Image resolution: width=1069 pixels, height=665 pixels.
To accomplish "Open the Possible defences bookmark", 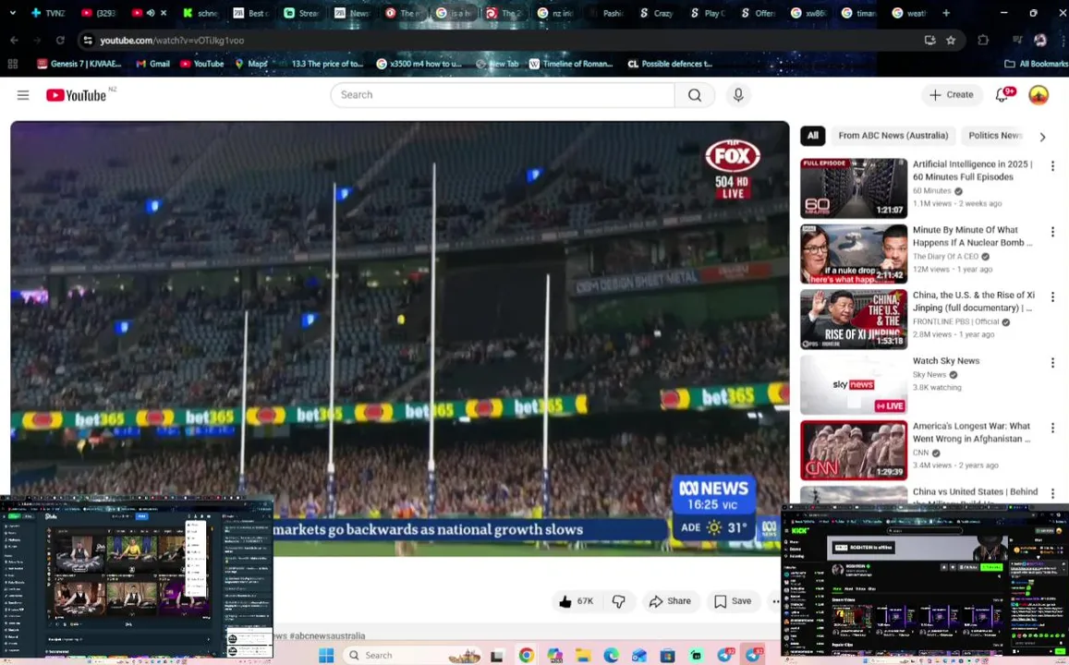I will [670, 64].
